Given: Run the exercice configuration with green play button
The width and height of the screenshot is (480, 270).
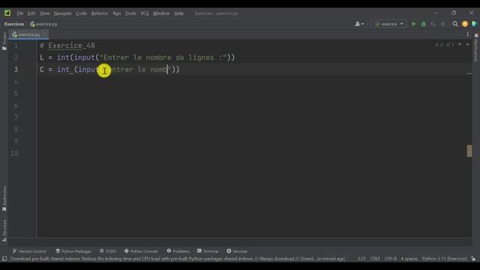Looking at the screenshot, I should [x=413, y=24].
